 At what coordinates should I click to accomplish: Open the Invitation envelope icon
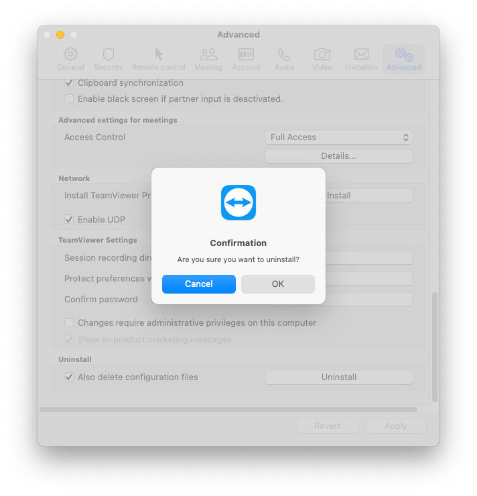[361, 54]
